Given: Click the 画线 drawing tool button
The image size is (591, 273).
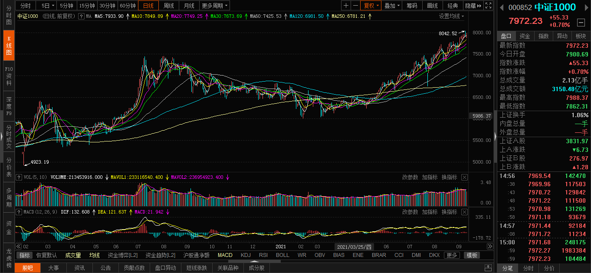Looking at the screenshot, I should click(432, 6).
